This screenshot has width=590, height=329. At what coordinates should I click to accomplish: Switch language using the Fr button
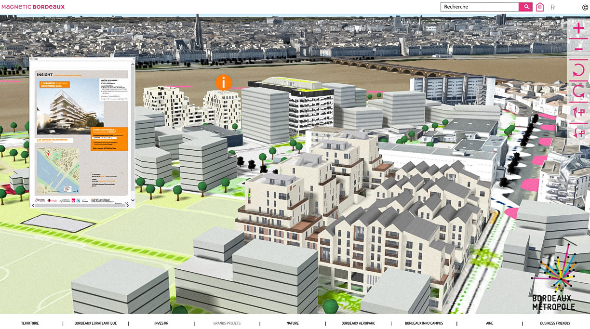click(x=553, y=7)
